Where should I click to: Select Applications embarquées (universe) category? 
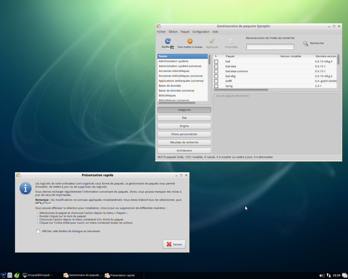point(182,81)
